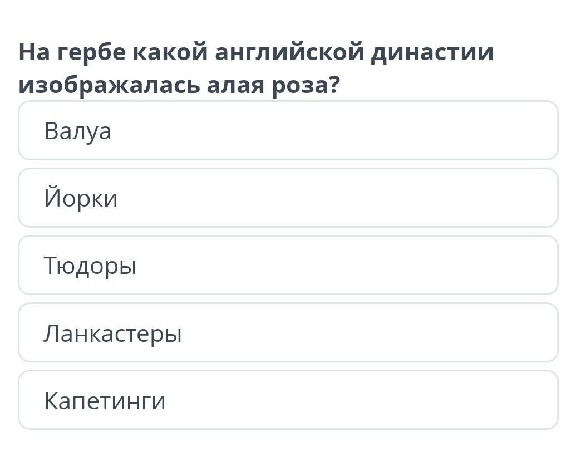
Task: Tap the fourth answer box Ланкастеры
Action: click(x=288, y=332)
